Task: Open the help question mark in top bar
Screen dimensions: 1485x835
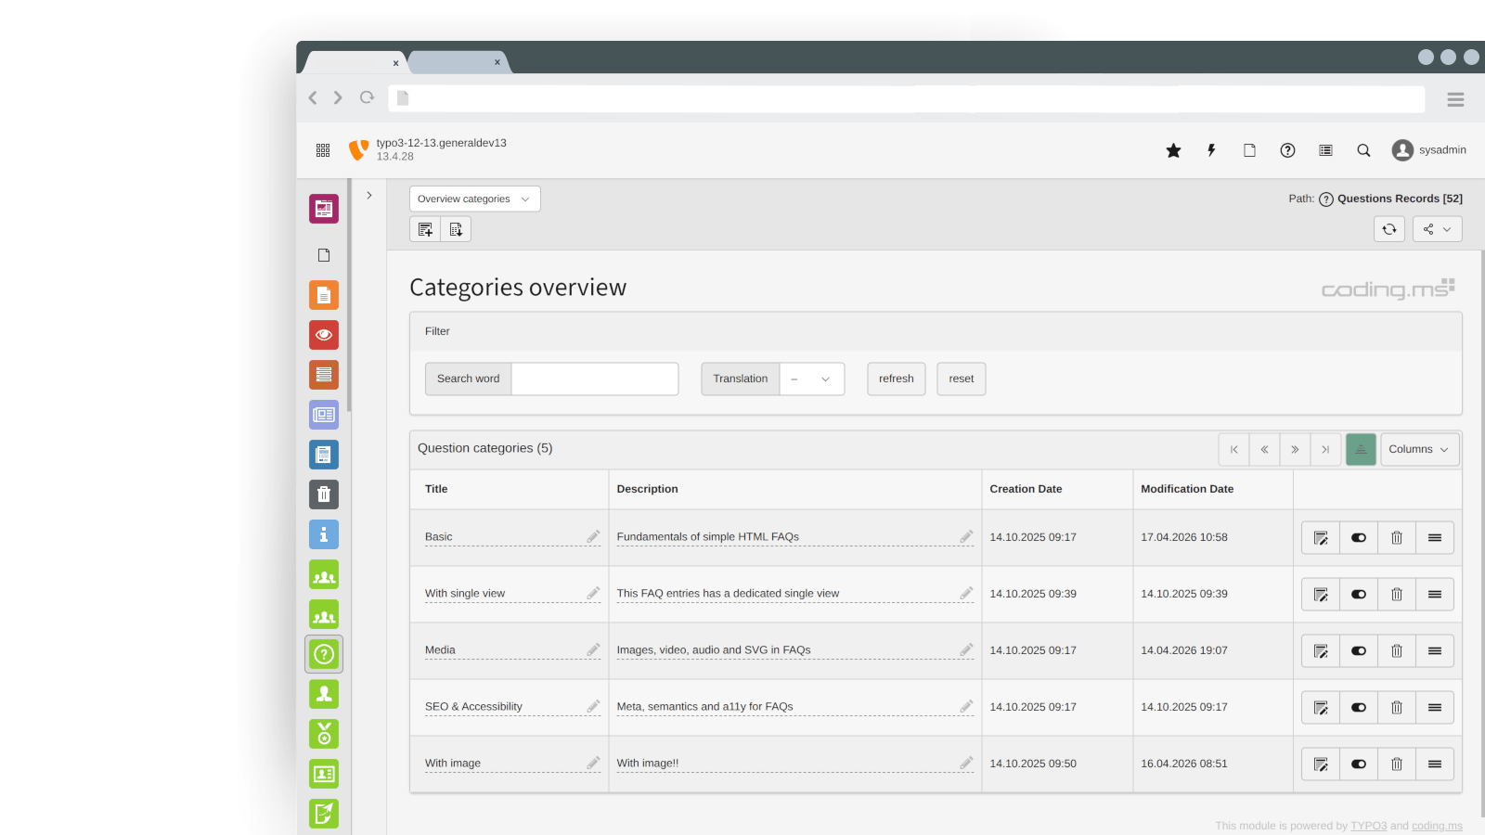Action: [x=1287, y=150]
